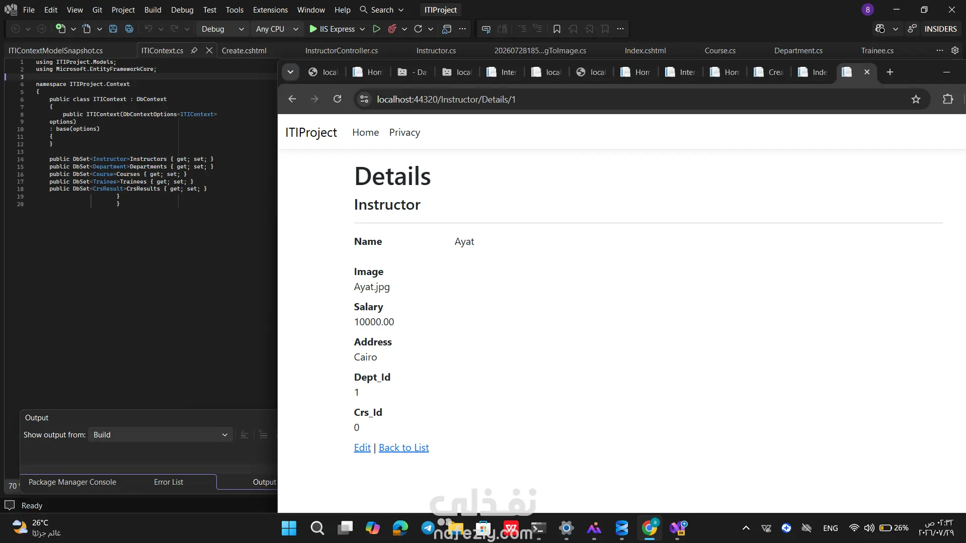Image resolution: width=966 pixels, height=543 pixels.
Task: Switch to the Department.cs tab
Action: pos(798,50)
